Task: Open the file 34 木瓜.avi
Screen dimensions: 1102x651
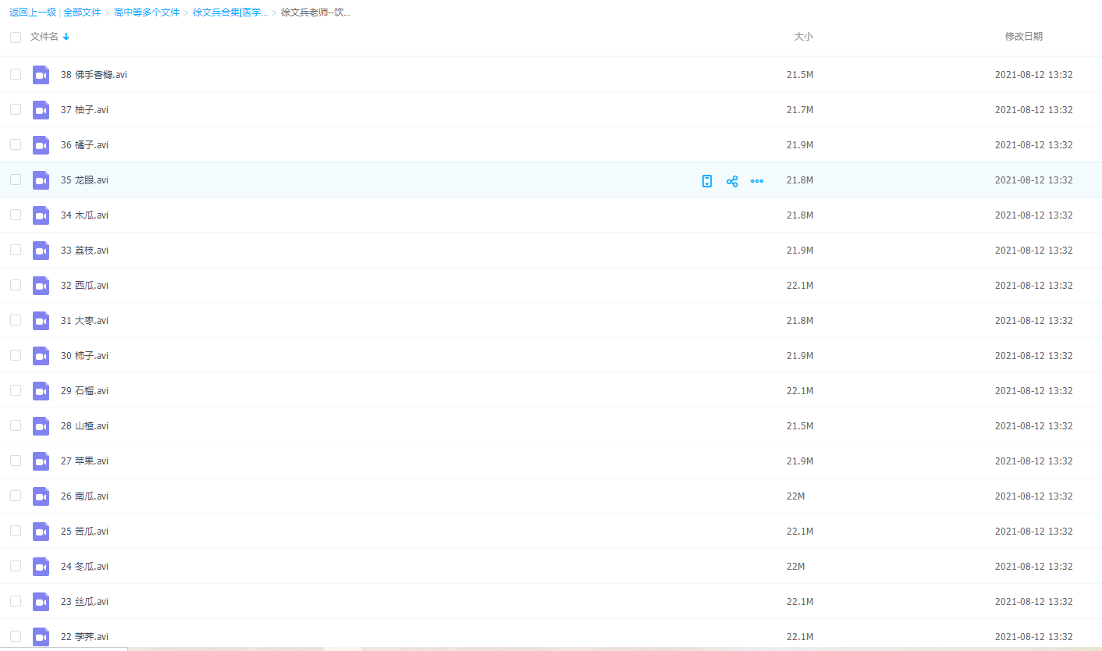Action: (x=91, y=215)
